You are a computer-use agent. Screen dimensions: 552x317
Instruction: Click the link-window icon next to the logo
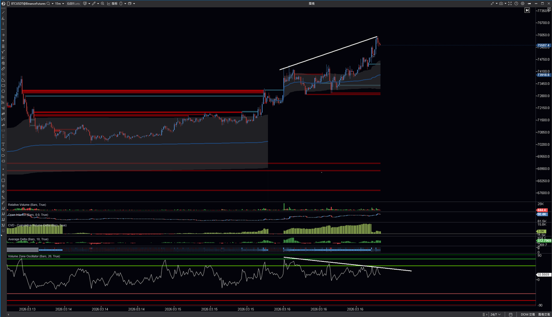[x=9, y=3]
